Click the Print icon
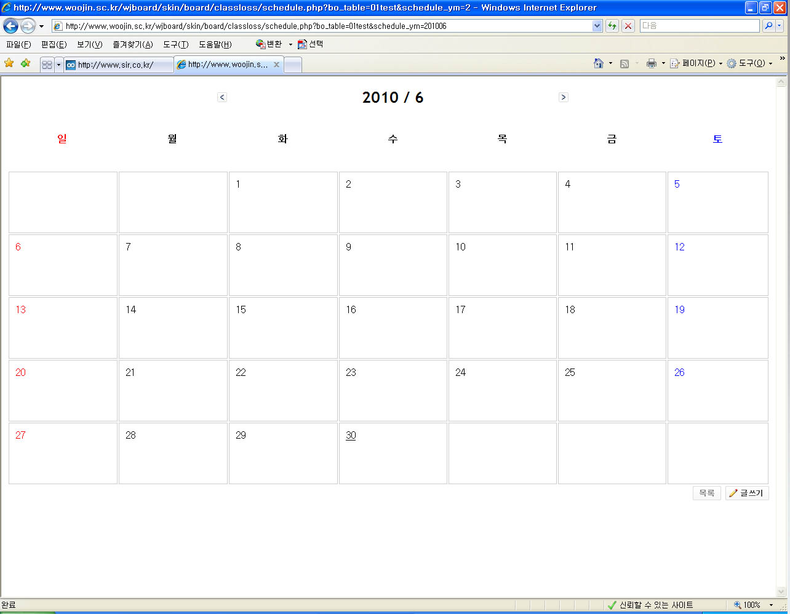This screenshot has width=790, height=614. 652,63
